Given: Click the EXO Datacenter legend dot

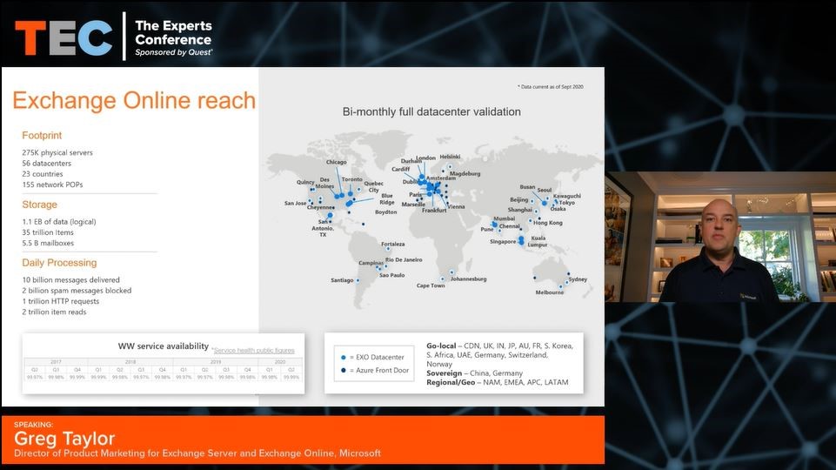Looking at the screenshot, I should [344, 358].
